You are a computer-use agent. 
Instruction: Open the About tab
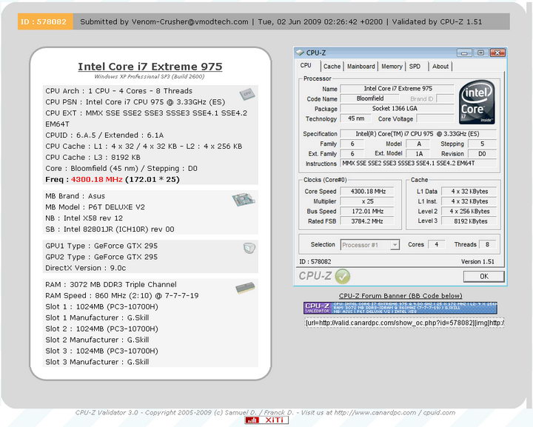[440, 67]
